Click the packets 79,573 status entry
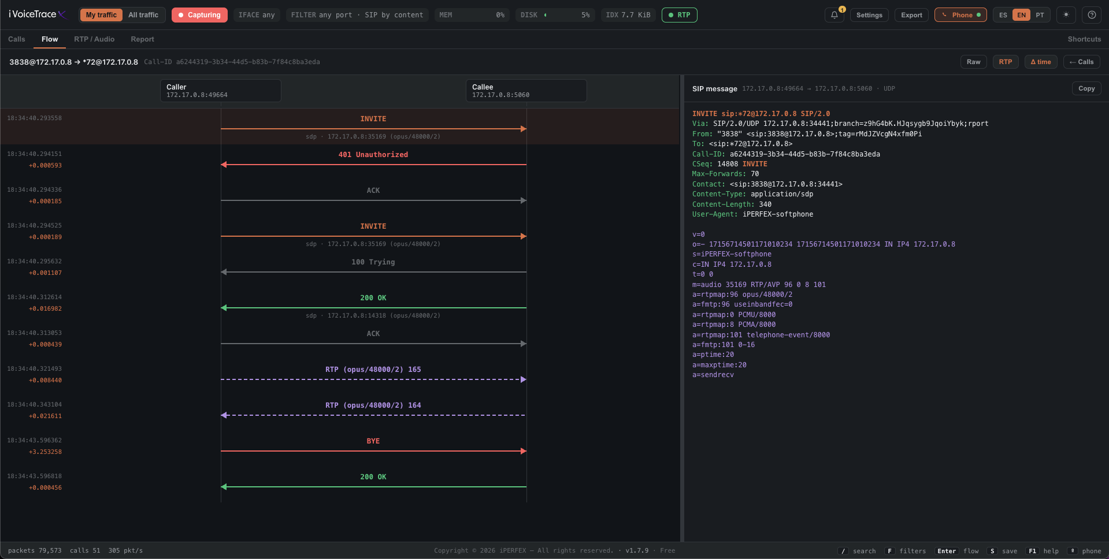The image size is (1109, 559). [x=35, y=551]
